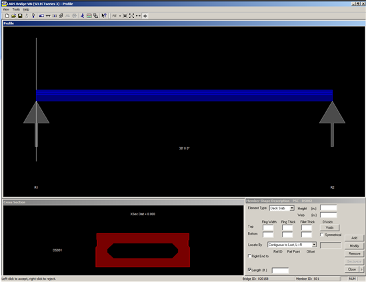Click the Top Flng Width field
366x282 pixels.
click(x=268, y=227)
